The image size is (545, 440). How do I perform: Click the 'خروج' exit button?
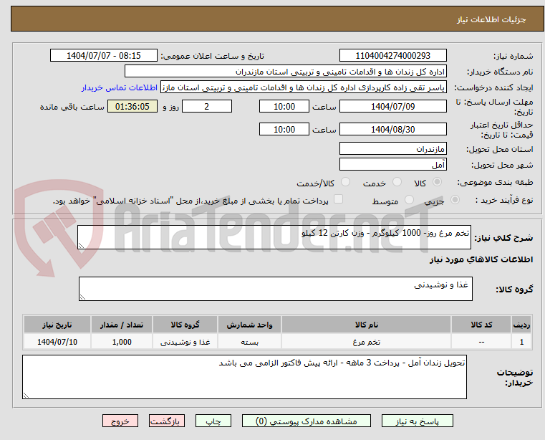[120, 421]
